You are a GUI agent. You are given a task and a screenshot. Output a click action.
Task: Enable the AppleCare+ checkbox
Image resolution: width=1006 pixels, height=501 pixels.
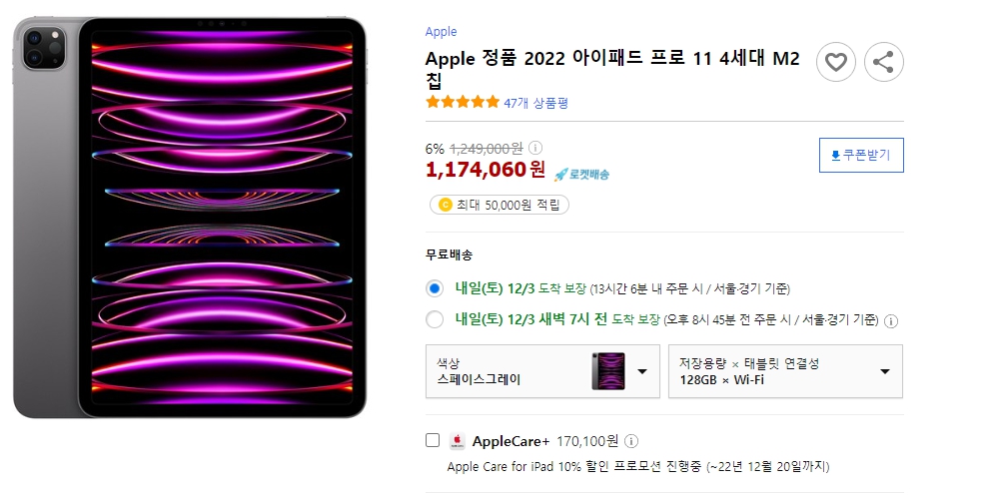(x=433, y=440)
